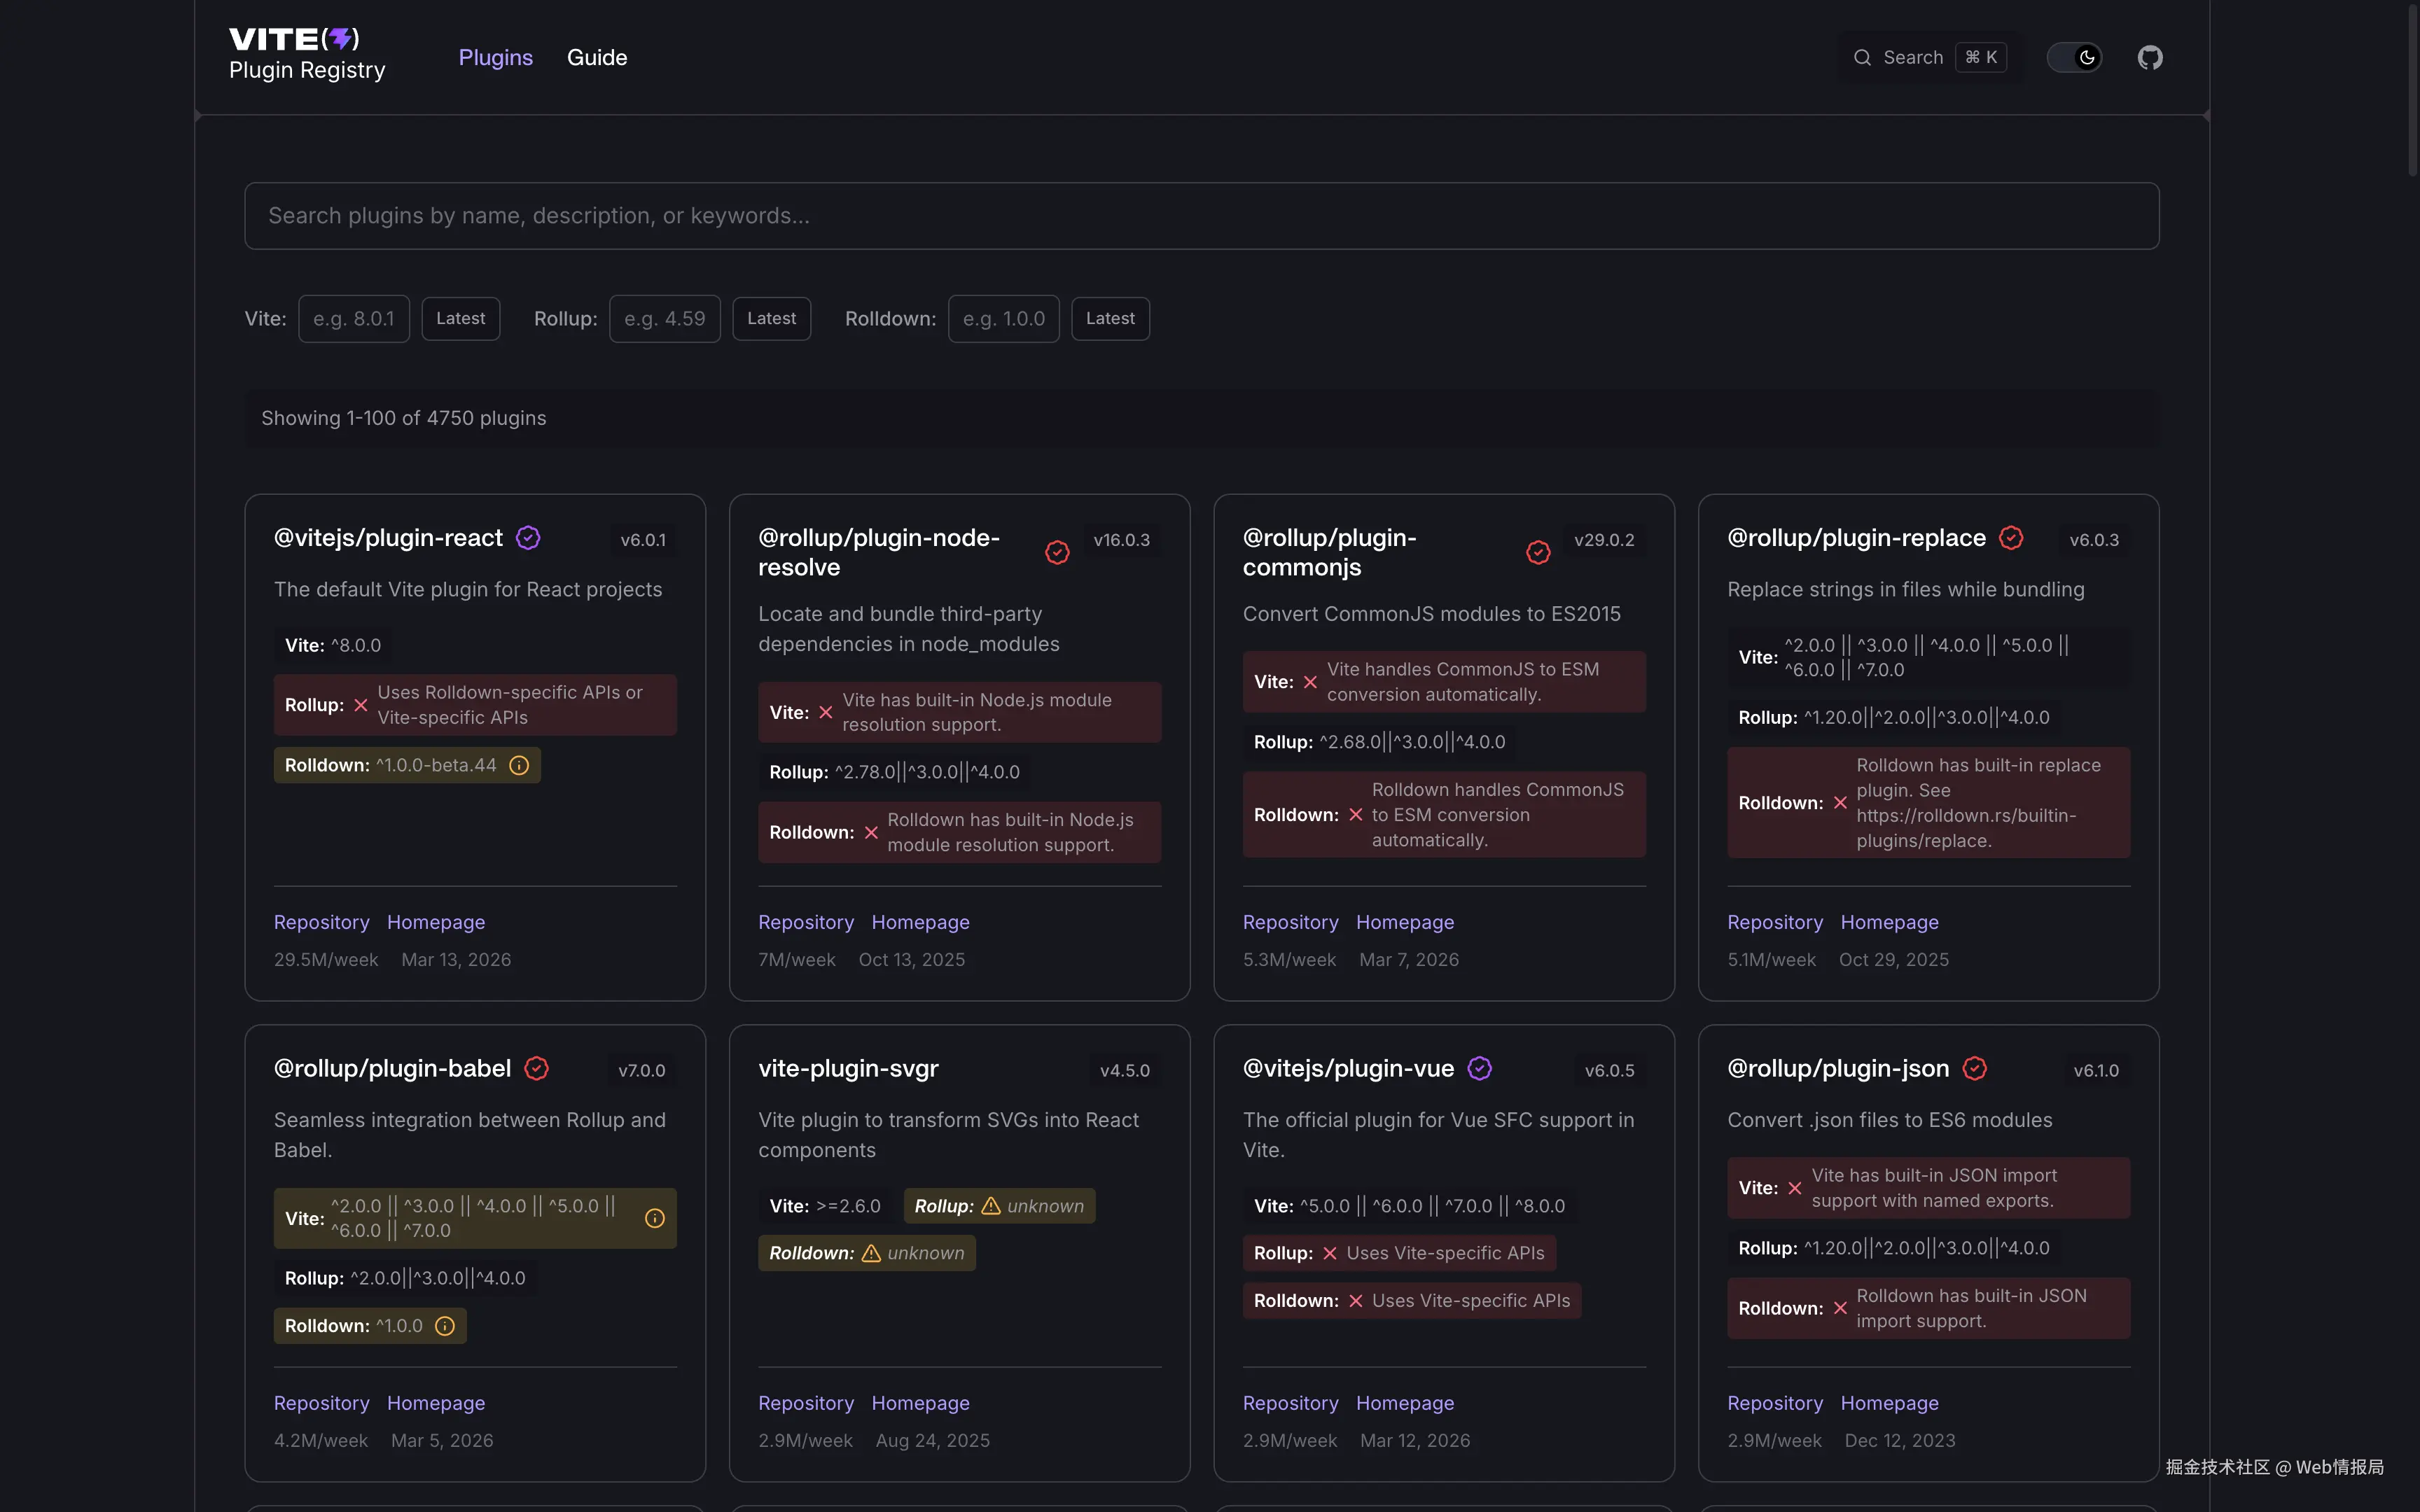
Task: Click info icon on Rolldown ^1.0.0-beta.44
Action: coord(519,765)
